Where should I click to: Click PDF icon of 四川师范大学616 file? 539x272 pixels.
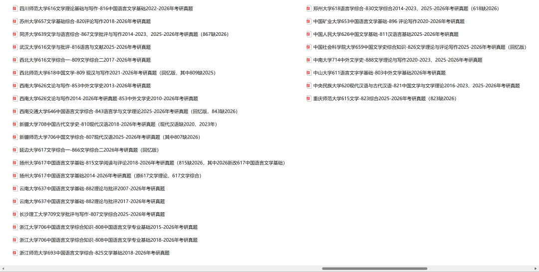[15, 8]
